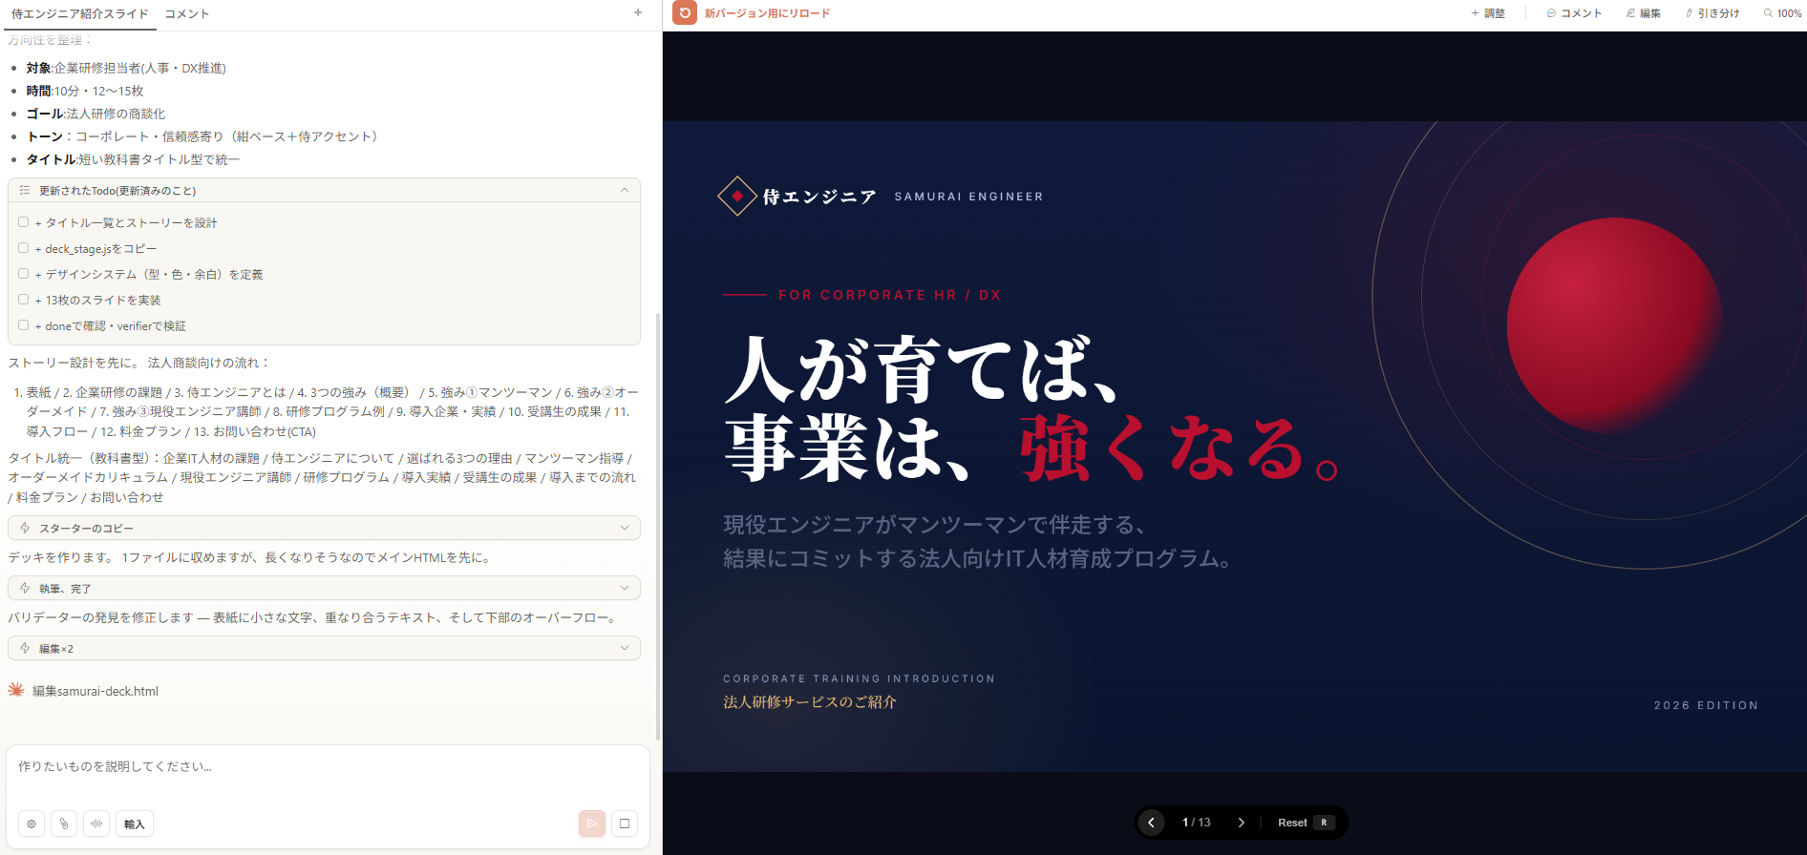This screenshot has height=855, width=1807.
Task: Expand the スターターのコピー section
Action: point(624,528)
